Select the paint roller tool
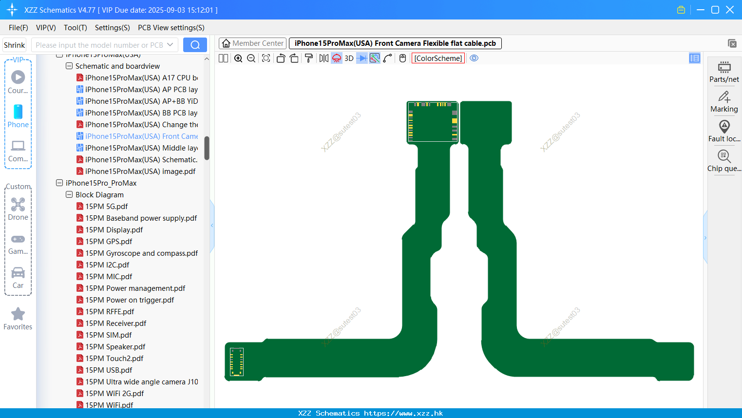The height and width of the screenshot is (418, 742). point(308,58)
